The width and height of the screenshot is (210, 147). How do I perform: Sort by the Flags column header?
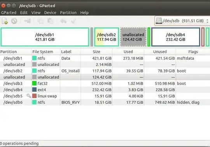click(x=193, y=52)
